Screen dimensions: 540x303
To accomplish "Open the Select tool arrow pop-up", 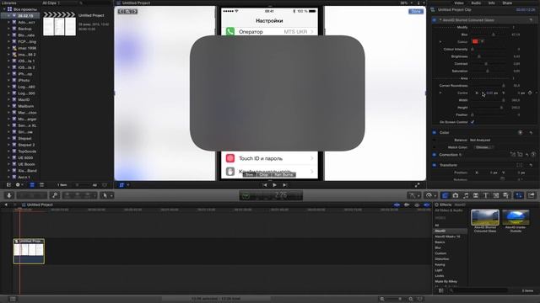I will (x=106, y=195).
